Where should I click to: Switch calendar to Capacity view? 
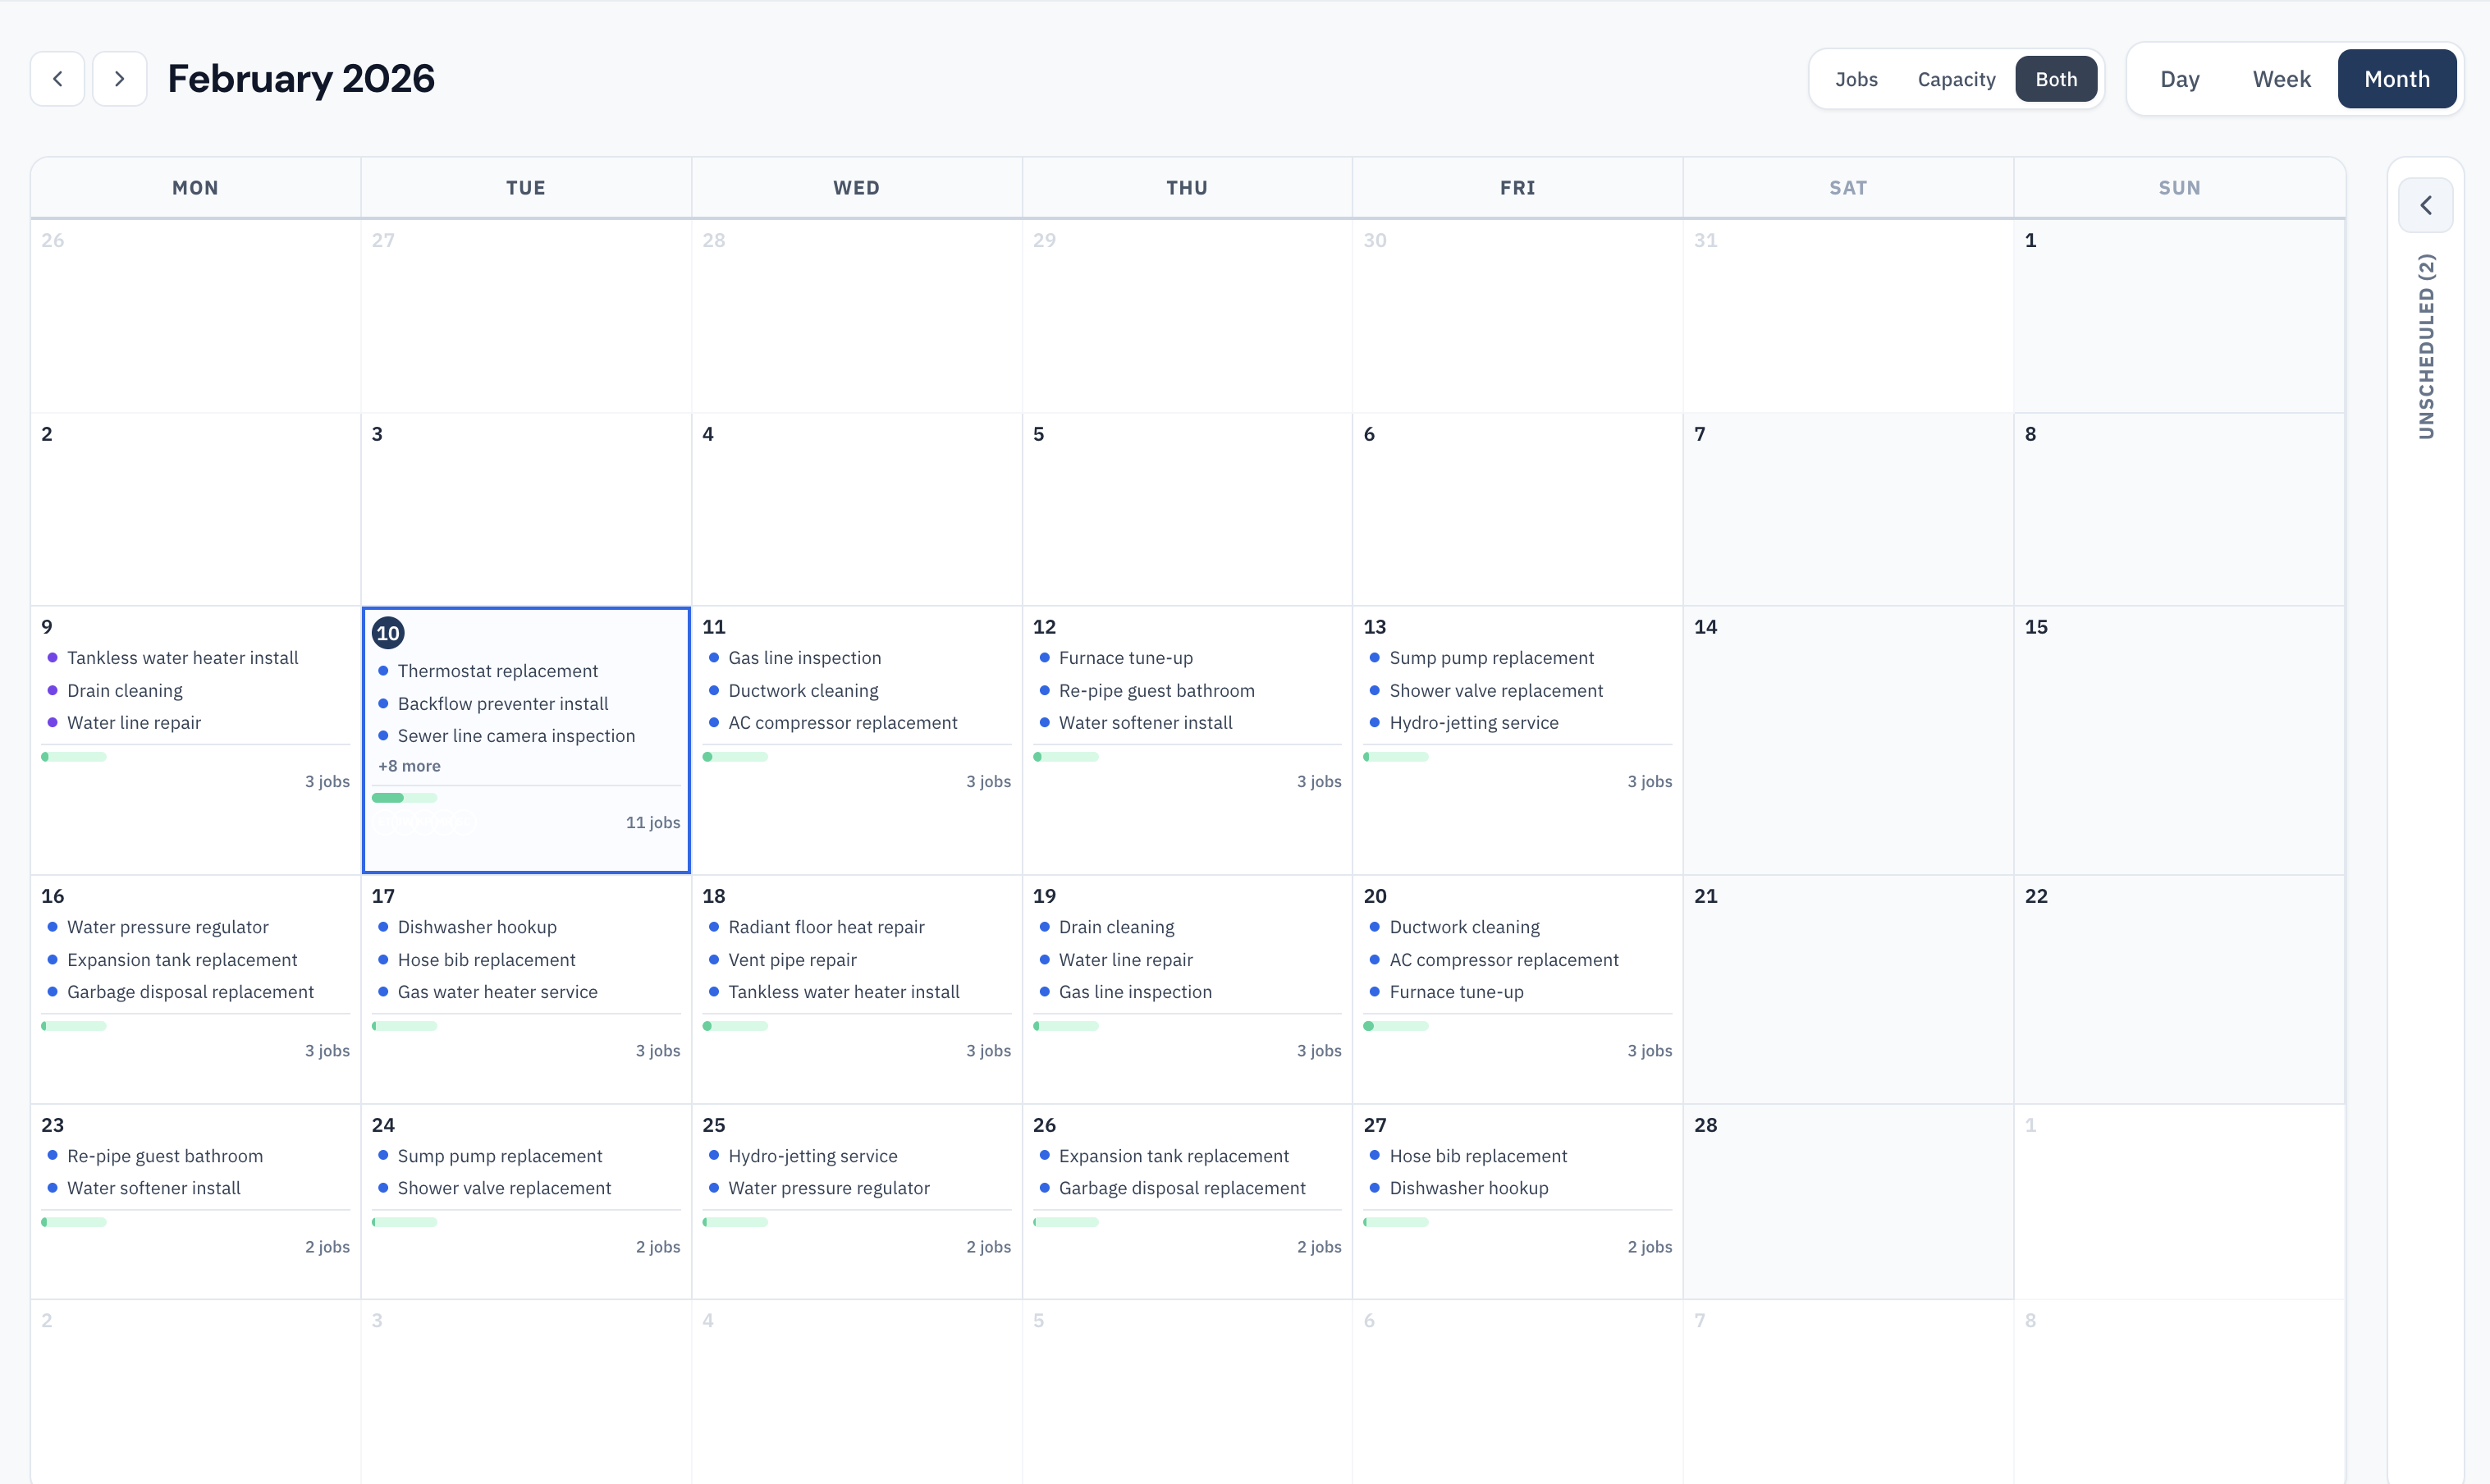pyautogui.click(x=1957, y=78)
